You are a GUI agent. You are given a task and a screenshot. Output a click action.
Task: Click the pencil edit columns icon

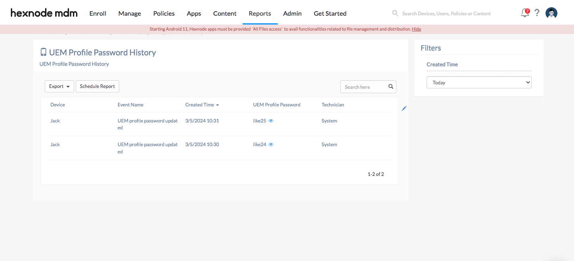(404, 108)
